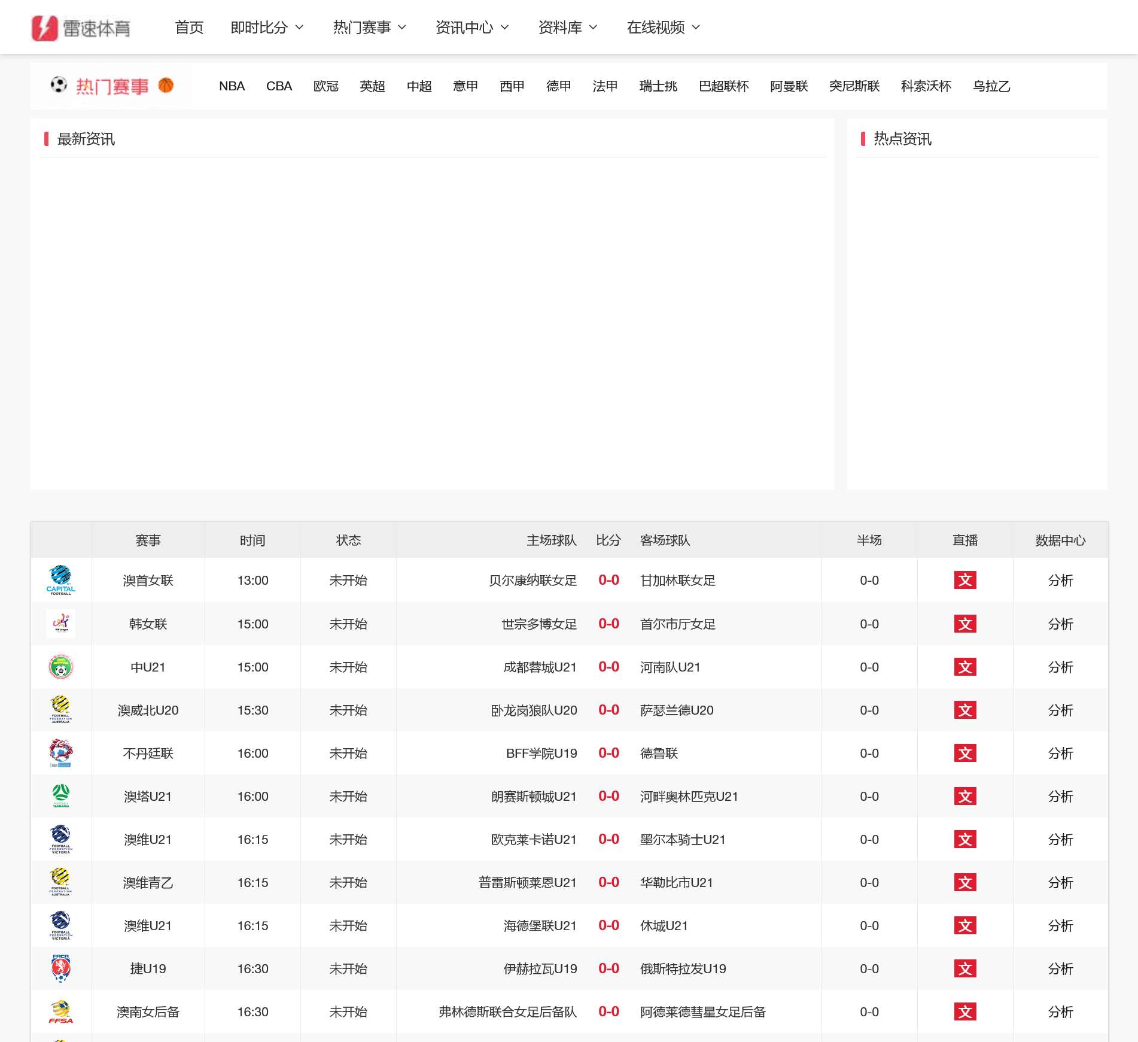Click the 中U21 league badge icon
The width and height of the screenshot is (1138, 1042).
(60, 667)
